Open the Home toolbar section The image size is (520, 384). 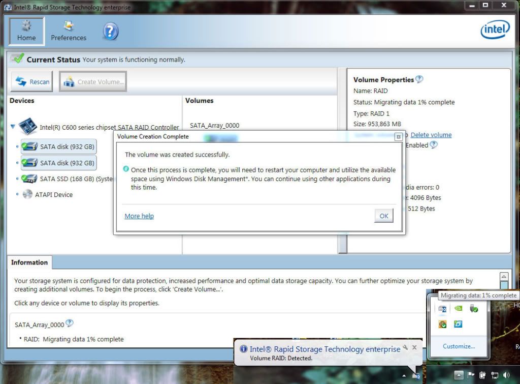pos(26,31)
